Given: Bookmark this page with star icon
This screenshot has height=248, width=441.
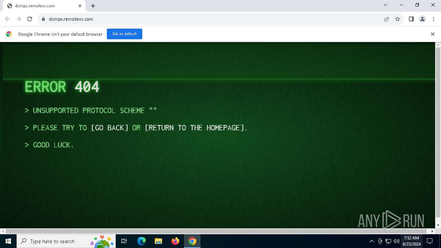Looking at the screenshot, I should 398,19.
